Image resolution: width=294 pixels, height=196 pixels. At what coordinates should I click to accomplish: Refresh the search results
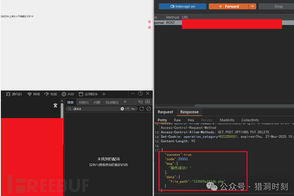point(142,109)
